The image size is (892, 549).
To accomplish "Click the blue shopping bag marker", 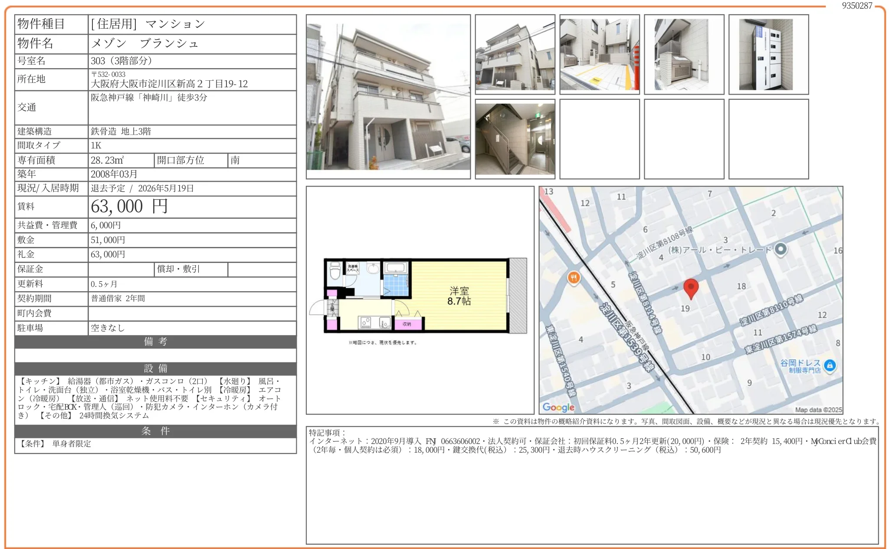I will [x=830, y=365].
